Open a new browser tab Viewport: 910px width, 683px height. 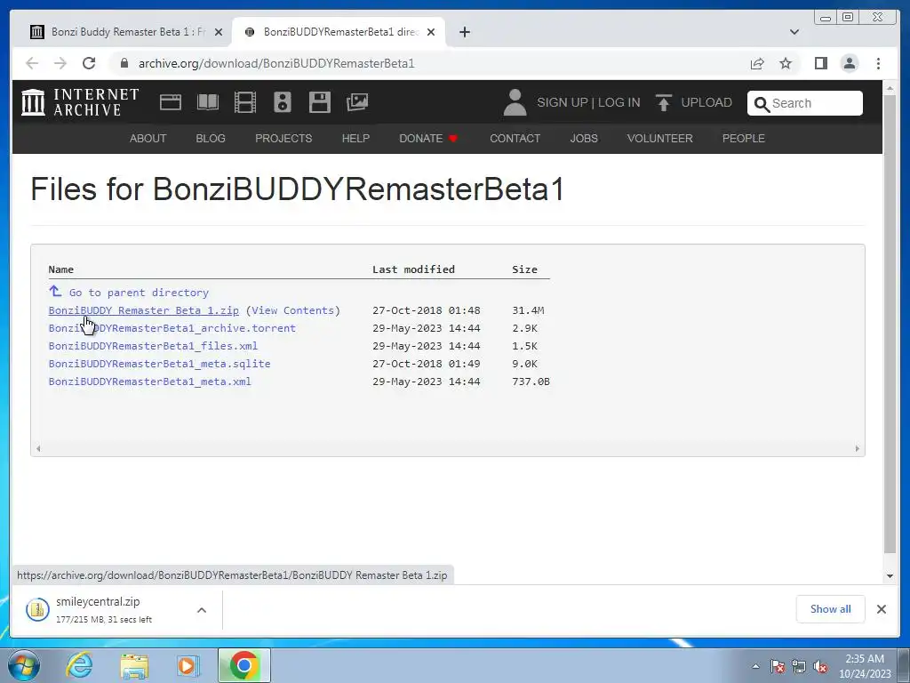point(464,32)
